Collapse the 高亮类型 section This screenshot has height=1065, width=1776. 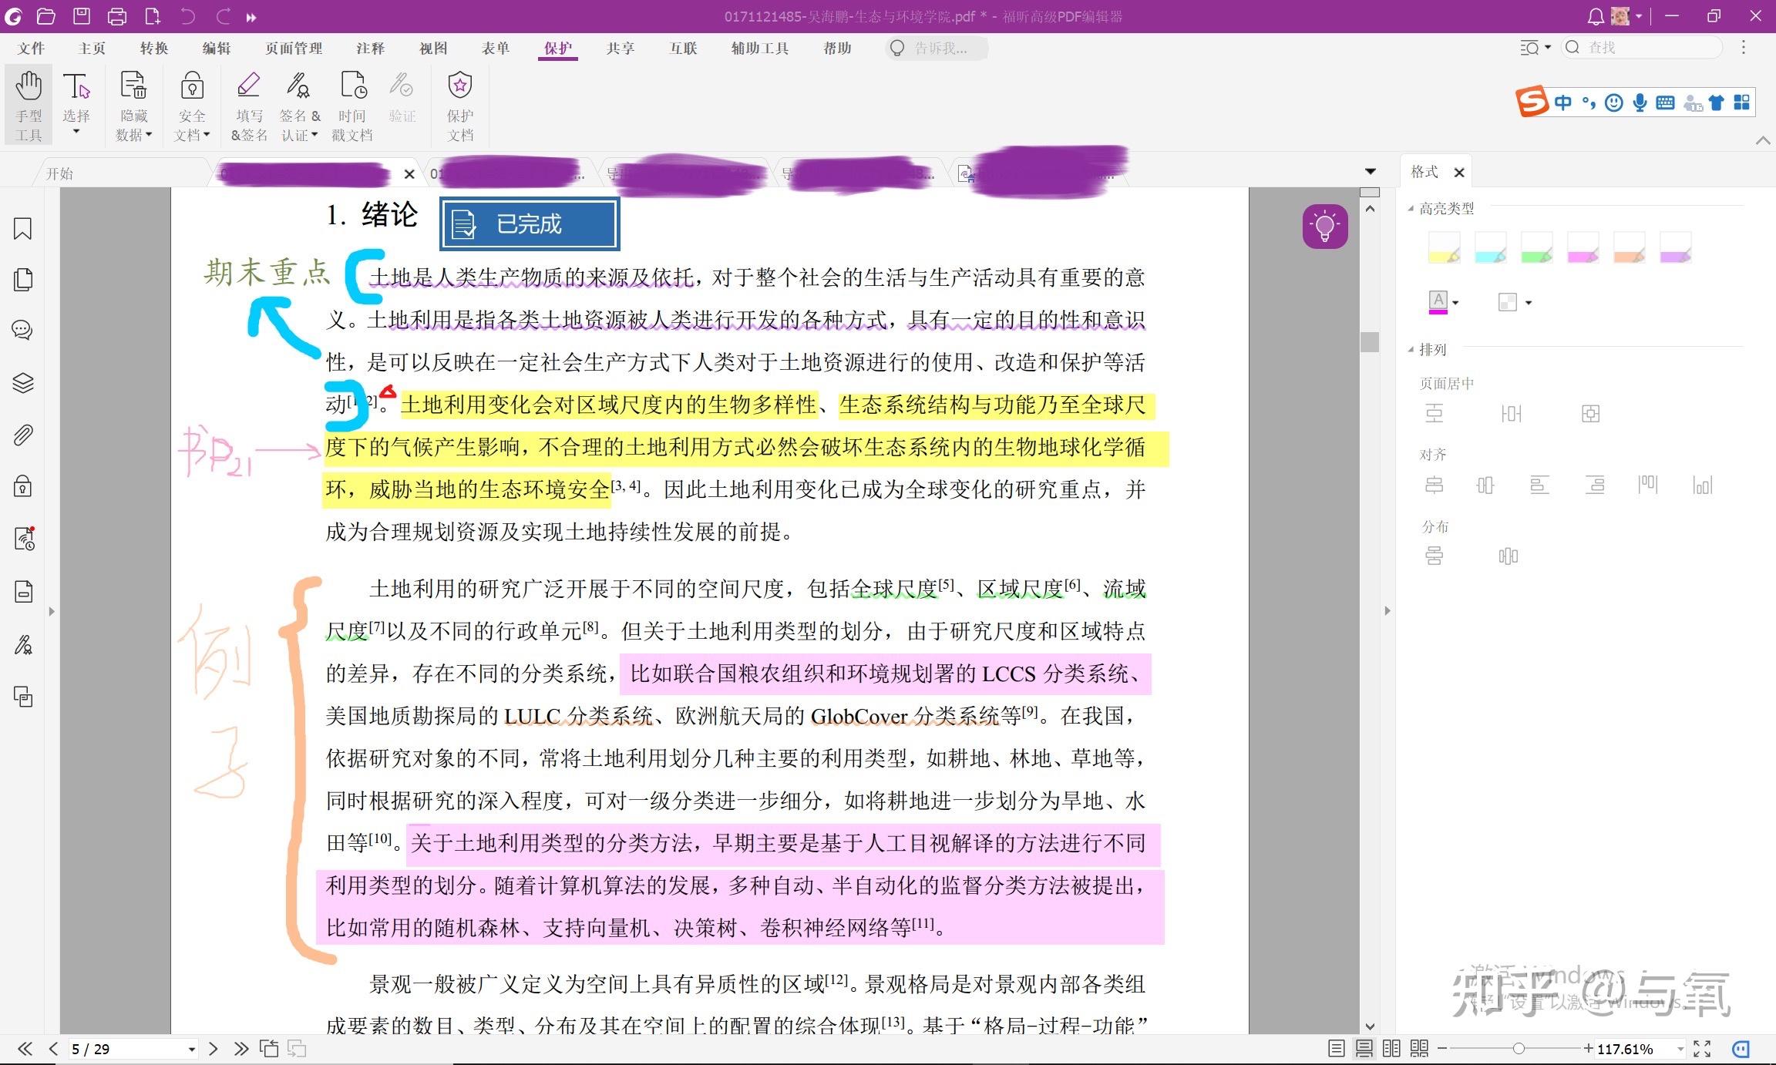click(1411, 209)
